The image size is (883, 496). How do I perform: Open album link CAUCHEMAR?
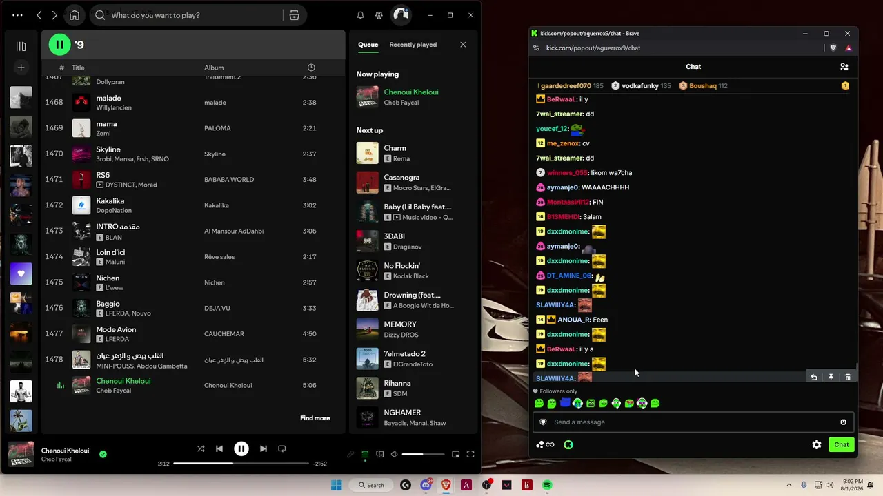(x=224, y=334)
